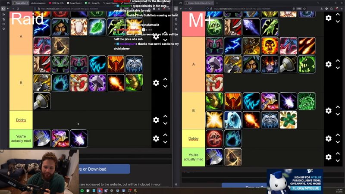Open downloads in right browser toolbar
This screenshot has height=194, width=345.
(321, 9)
